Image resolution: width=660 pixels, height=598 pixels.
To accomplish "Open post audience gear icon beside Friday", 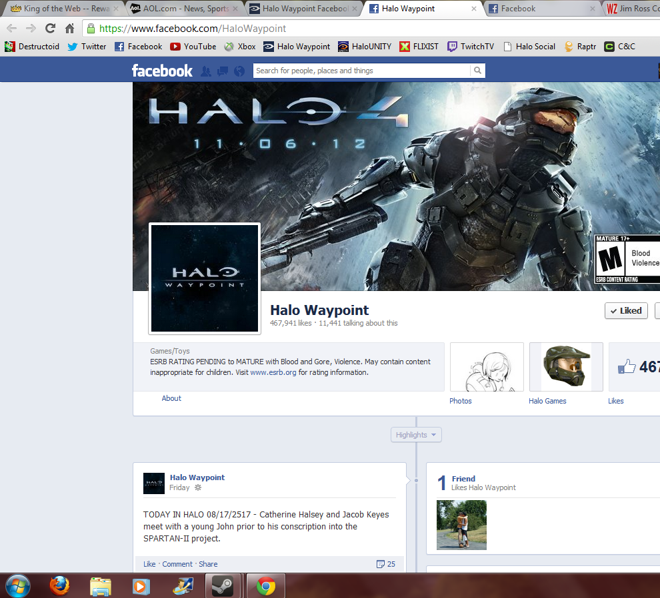I will pyautogui.click(x=198, y=488).
